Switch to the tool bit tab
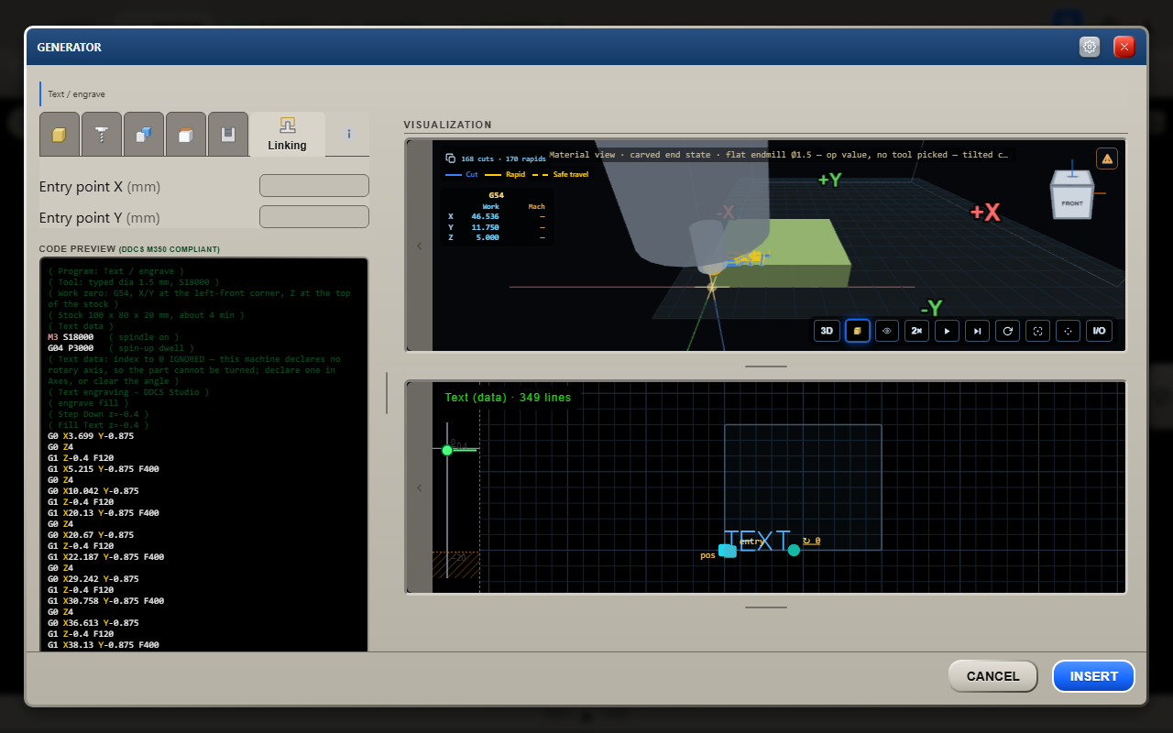1173x733 pixels. click(102, 135)
